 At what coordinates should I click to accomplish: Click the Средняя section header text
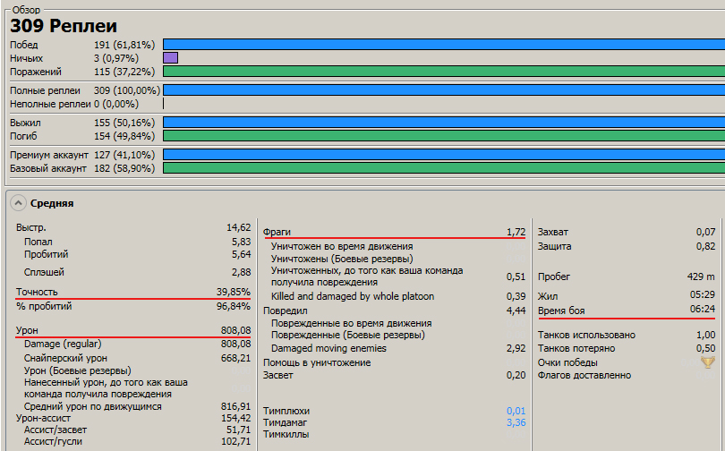(52, 203)
